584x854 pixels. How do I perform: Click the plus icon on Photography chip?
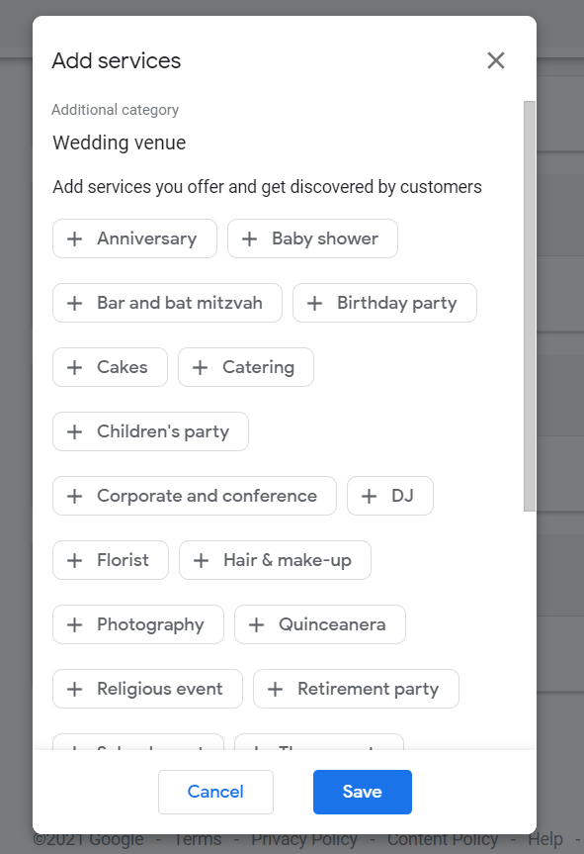click(74, 624)
